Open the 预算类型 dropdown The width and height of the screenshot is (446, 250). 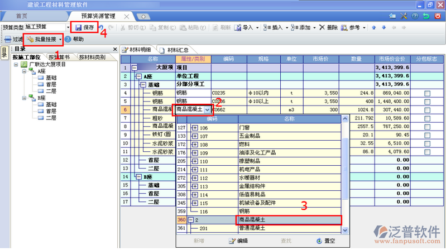coord(68,27)
